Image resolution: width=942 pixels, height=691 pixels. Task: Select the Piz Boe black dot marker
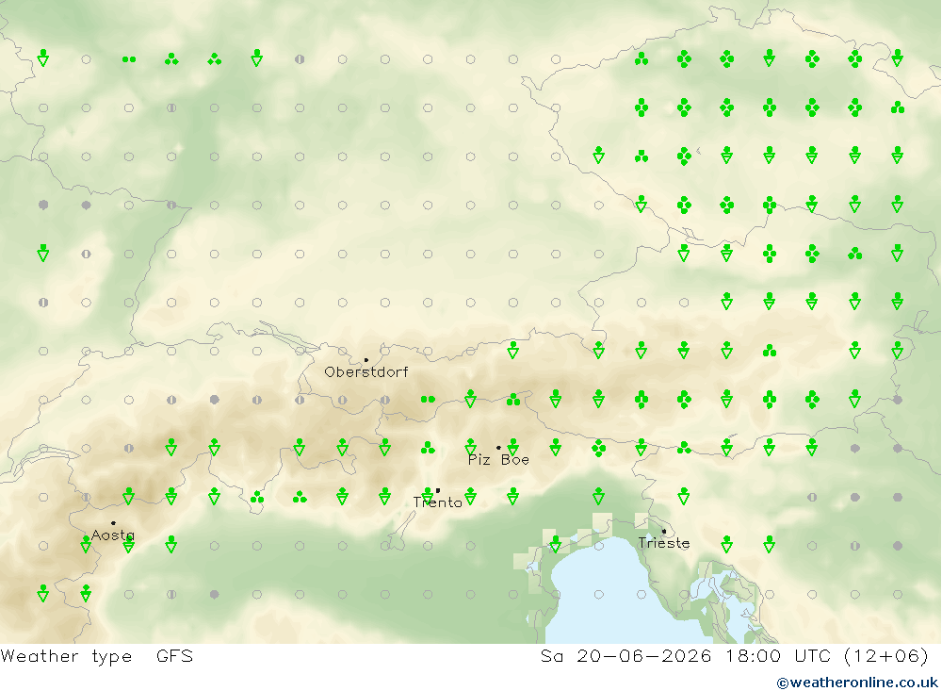coord(498,448)
